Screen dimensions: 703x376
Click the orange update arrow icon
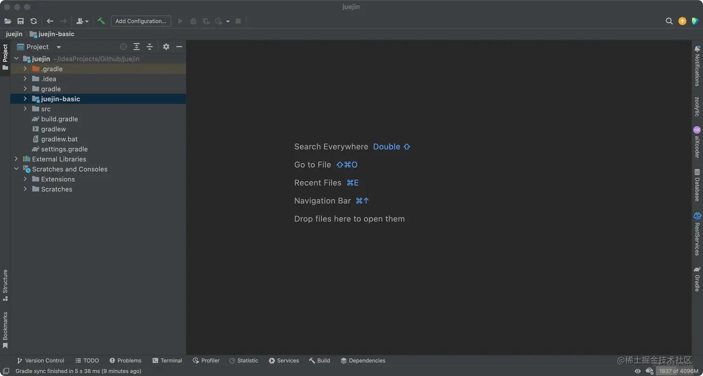point(682,21)
